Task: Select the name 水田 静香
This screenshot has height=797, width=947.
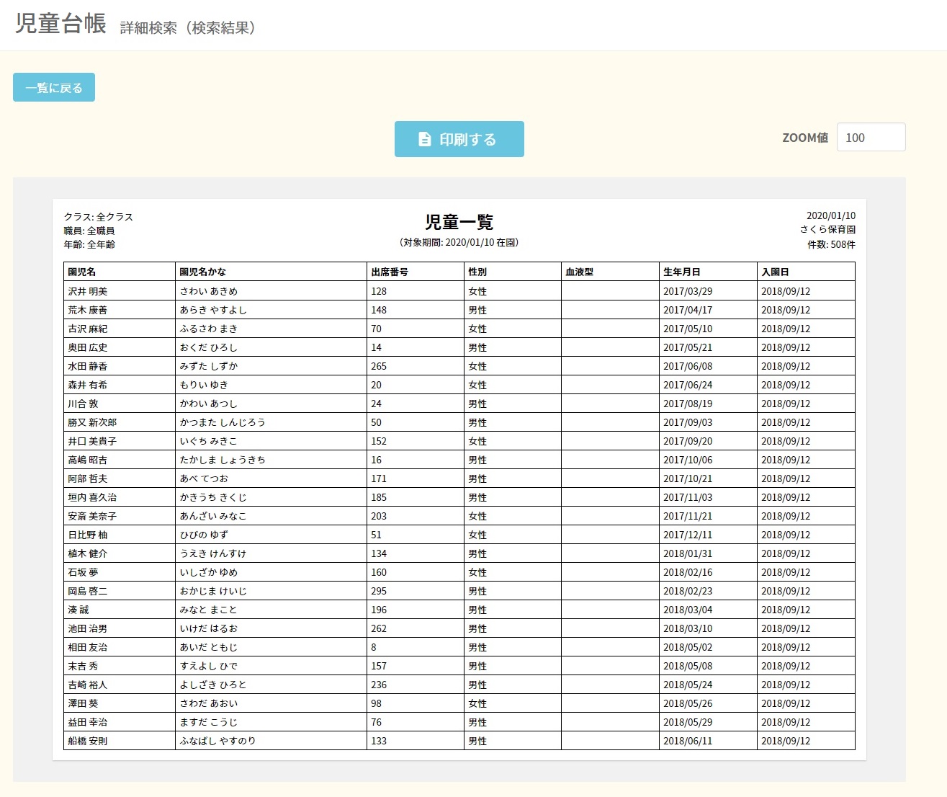Action: coord(88,366)
